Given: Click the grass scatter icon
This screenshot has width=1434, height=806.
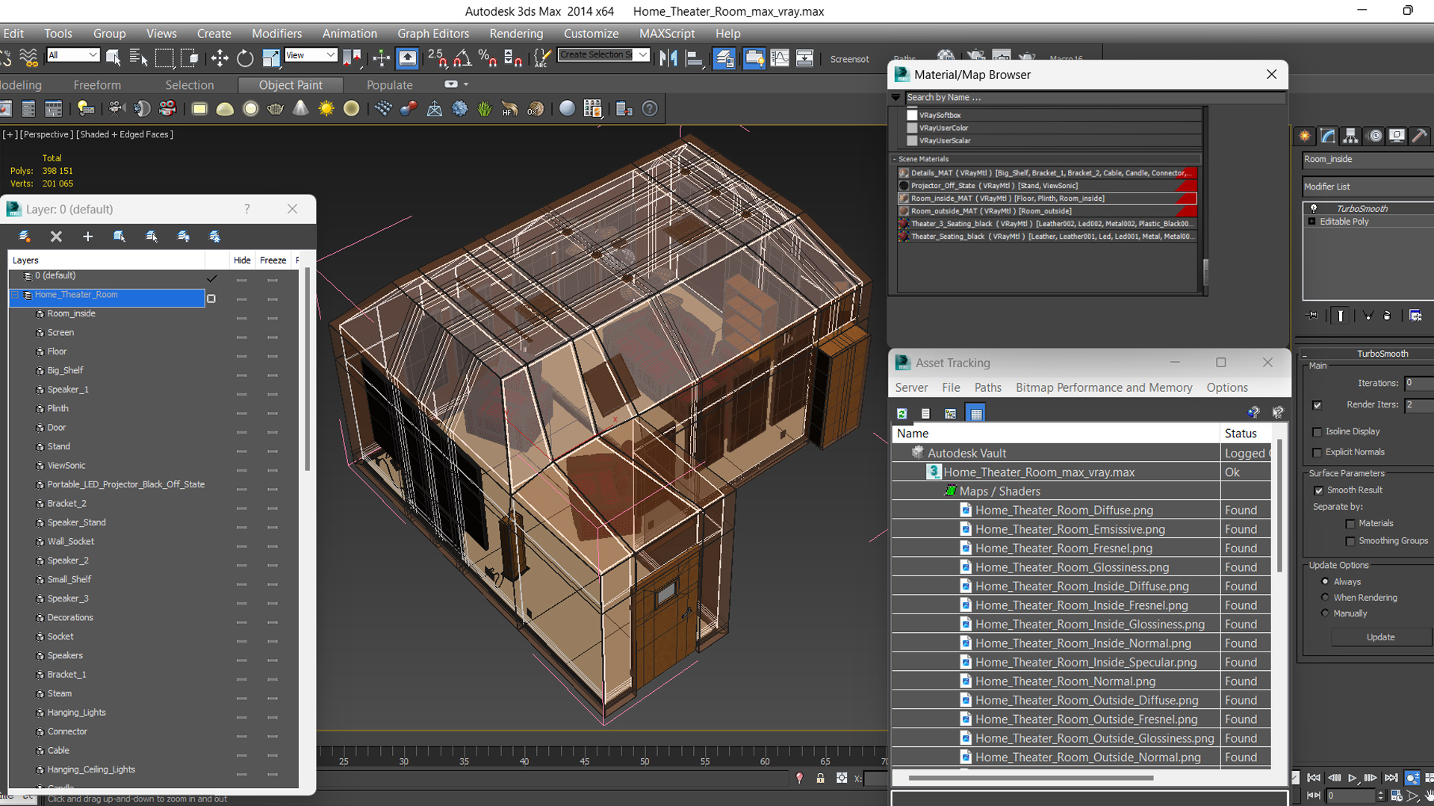Looking at the screenshot, I should click(x=485, y=109).
